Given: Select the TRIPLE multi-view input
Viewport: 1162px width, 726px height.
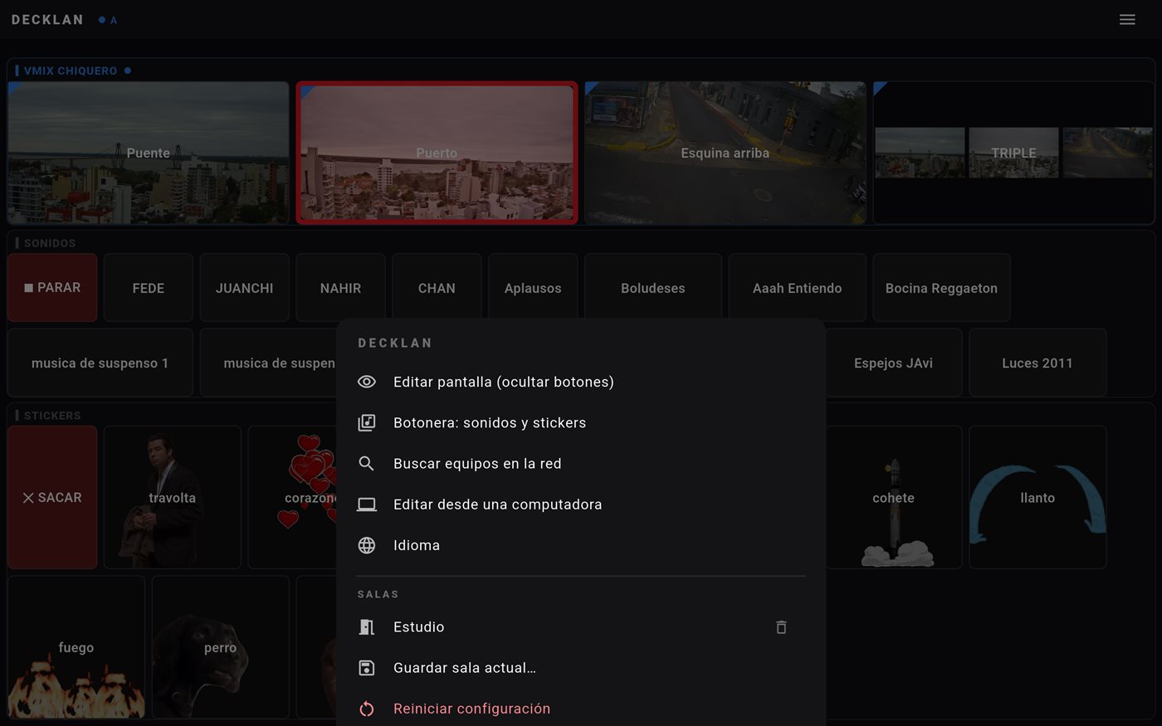Looking at the screenshot, I should tap(1013, 153).
